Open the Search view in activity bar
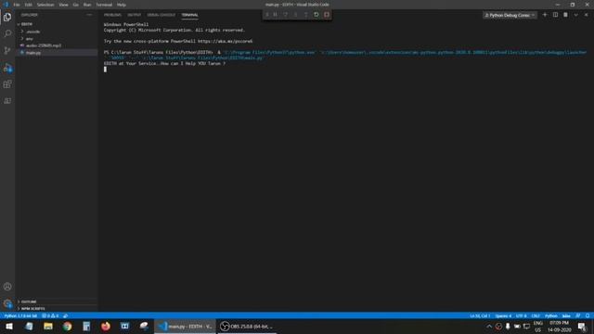 tap(7, 33)
